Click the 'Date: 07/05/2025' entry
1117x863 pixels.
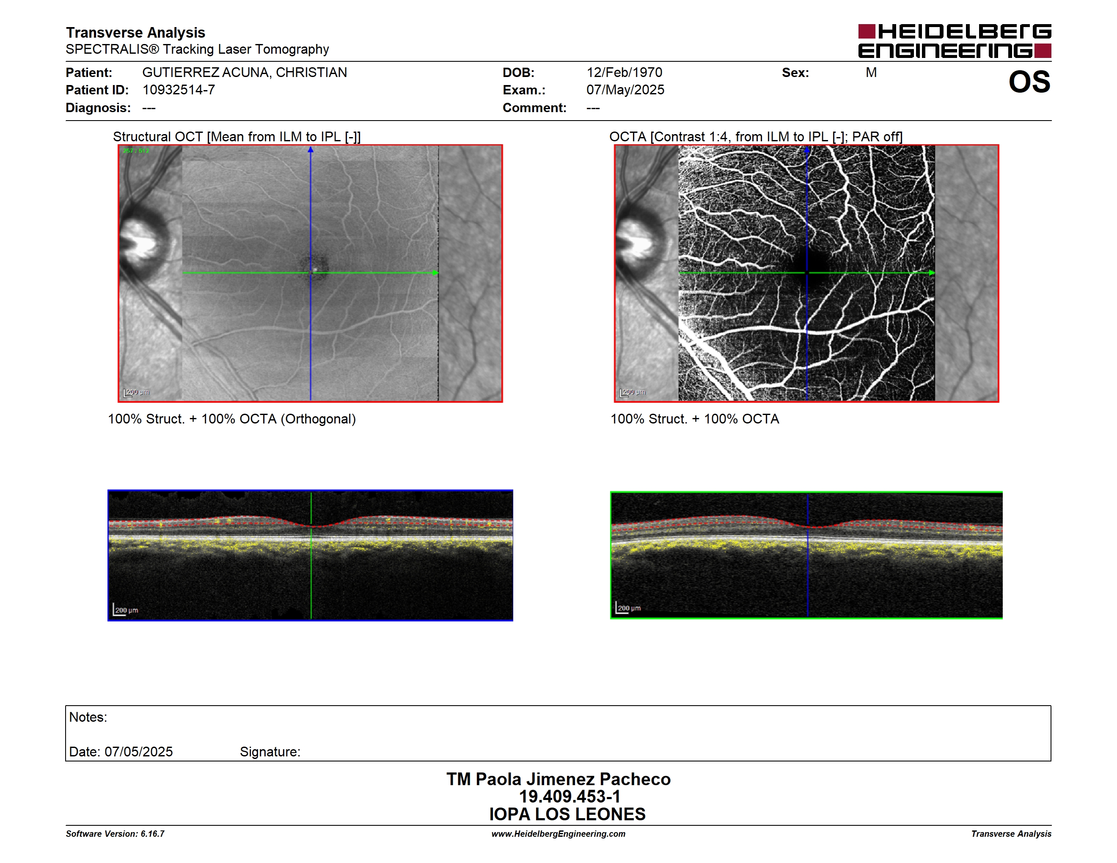(121, 752)
